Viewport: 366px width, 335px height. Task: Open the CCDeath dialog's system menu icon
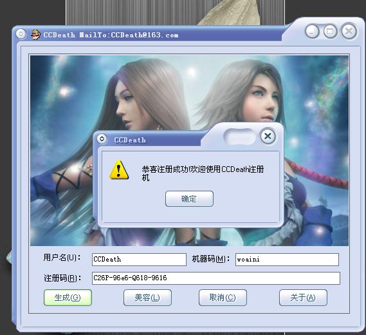tap(102, 139)
